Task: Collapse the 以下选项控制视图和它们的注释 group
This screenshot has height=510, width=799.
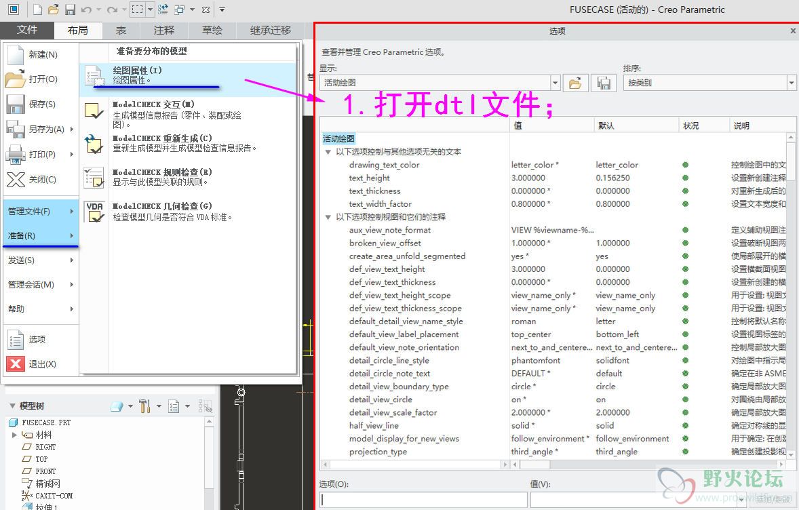Action: click(x=328, y=217)
